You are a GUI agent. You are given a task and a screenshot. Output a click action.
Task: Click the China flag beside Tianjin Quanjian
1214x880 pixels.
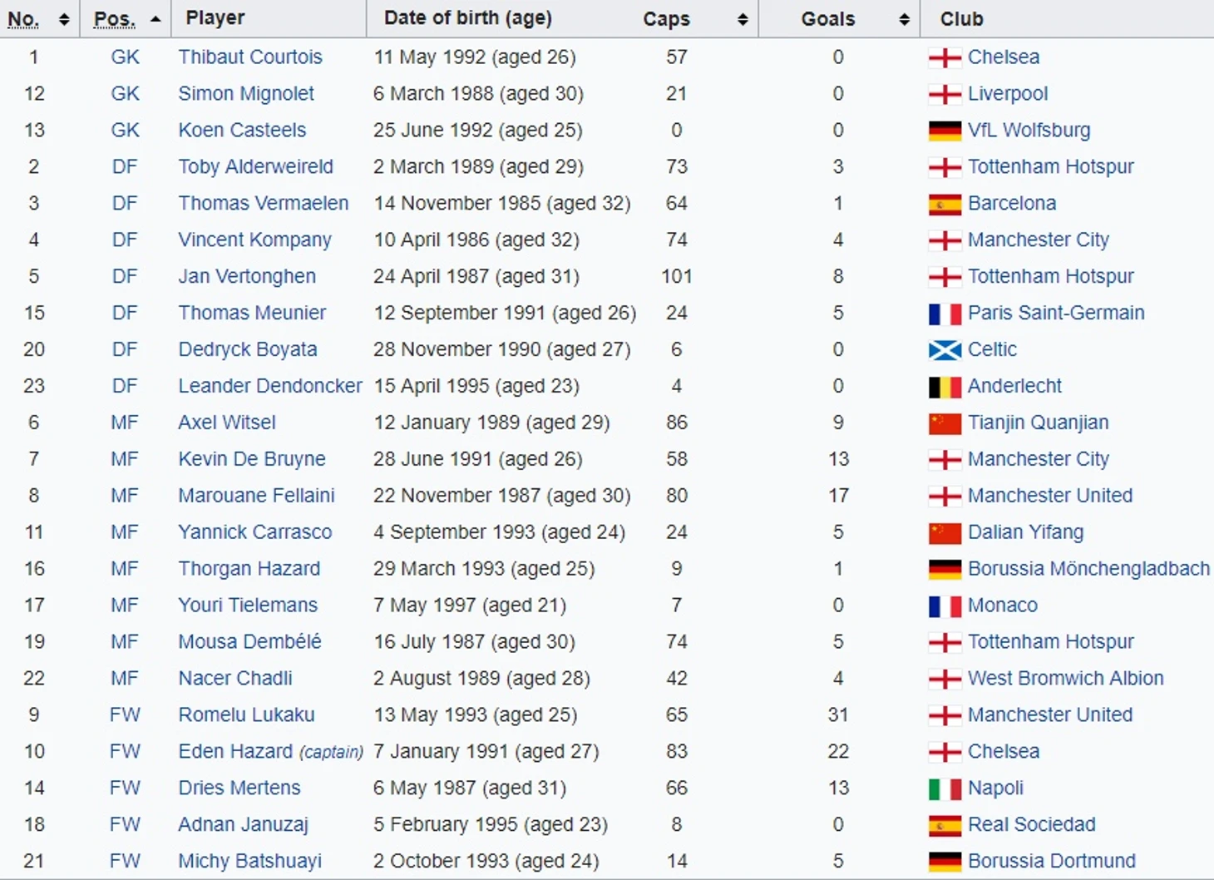[x=945, y=423]
